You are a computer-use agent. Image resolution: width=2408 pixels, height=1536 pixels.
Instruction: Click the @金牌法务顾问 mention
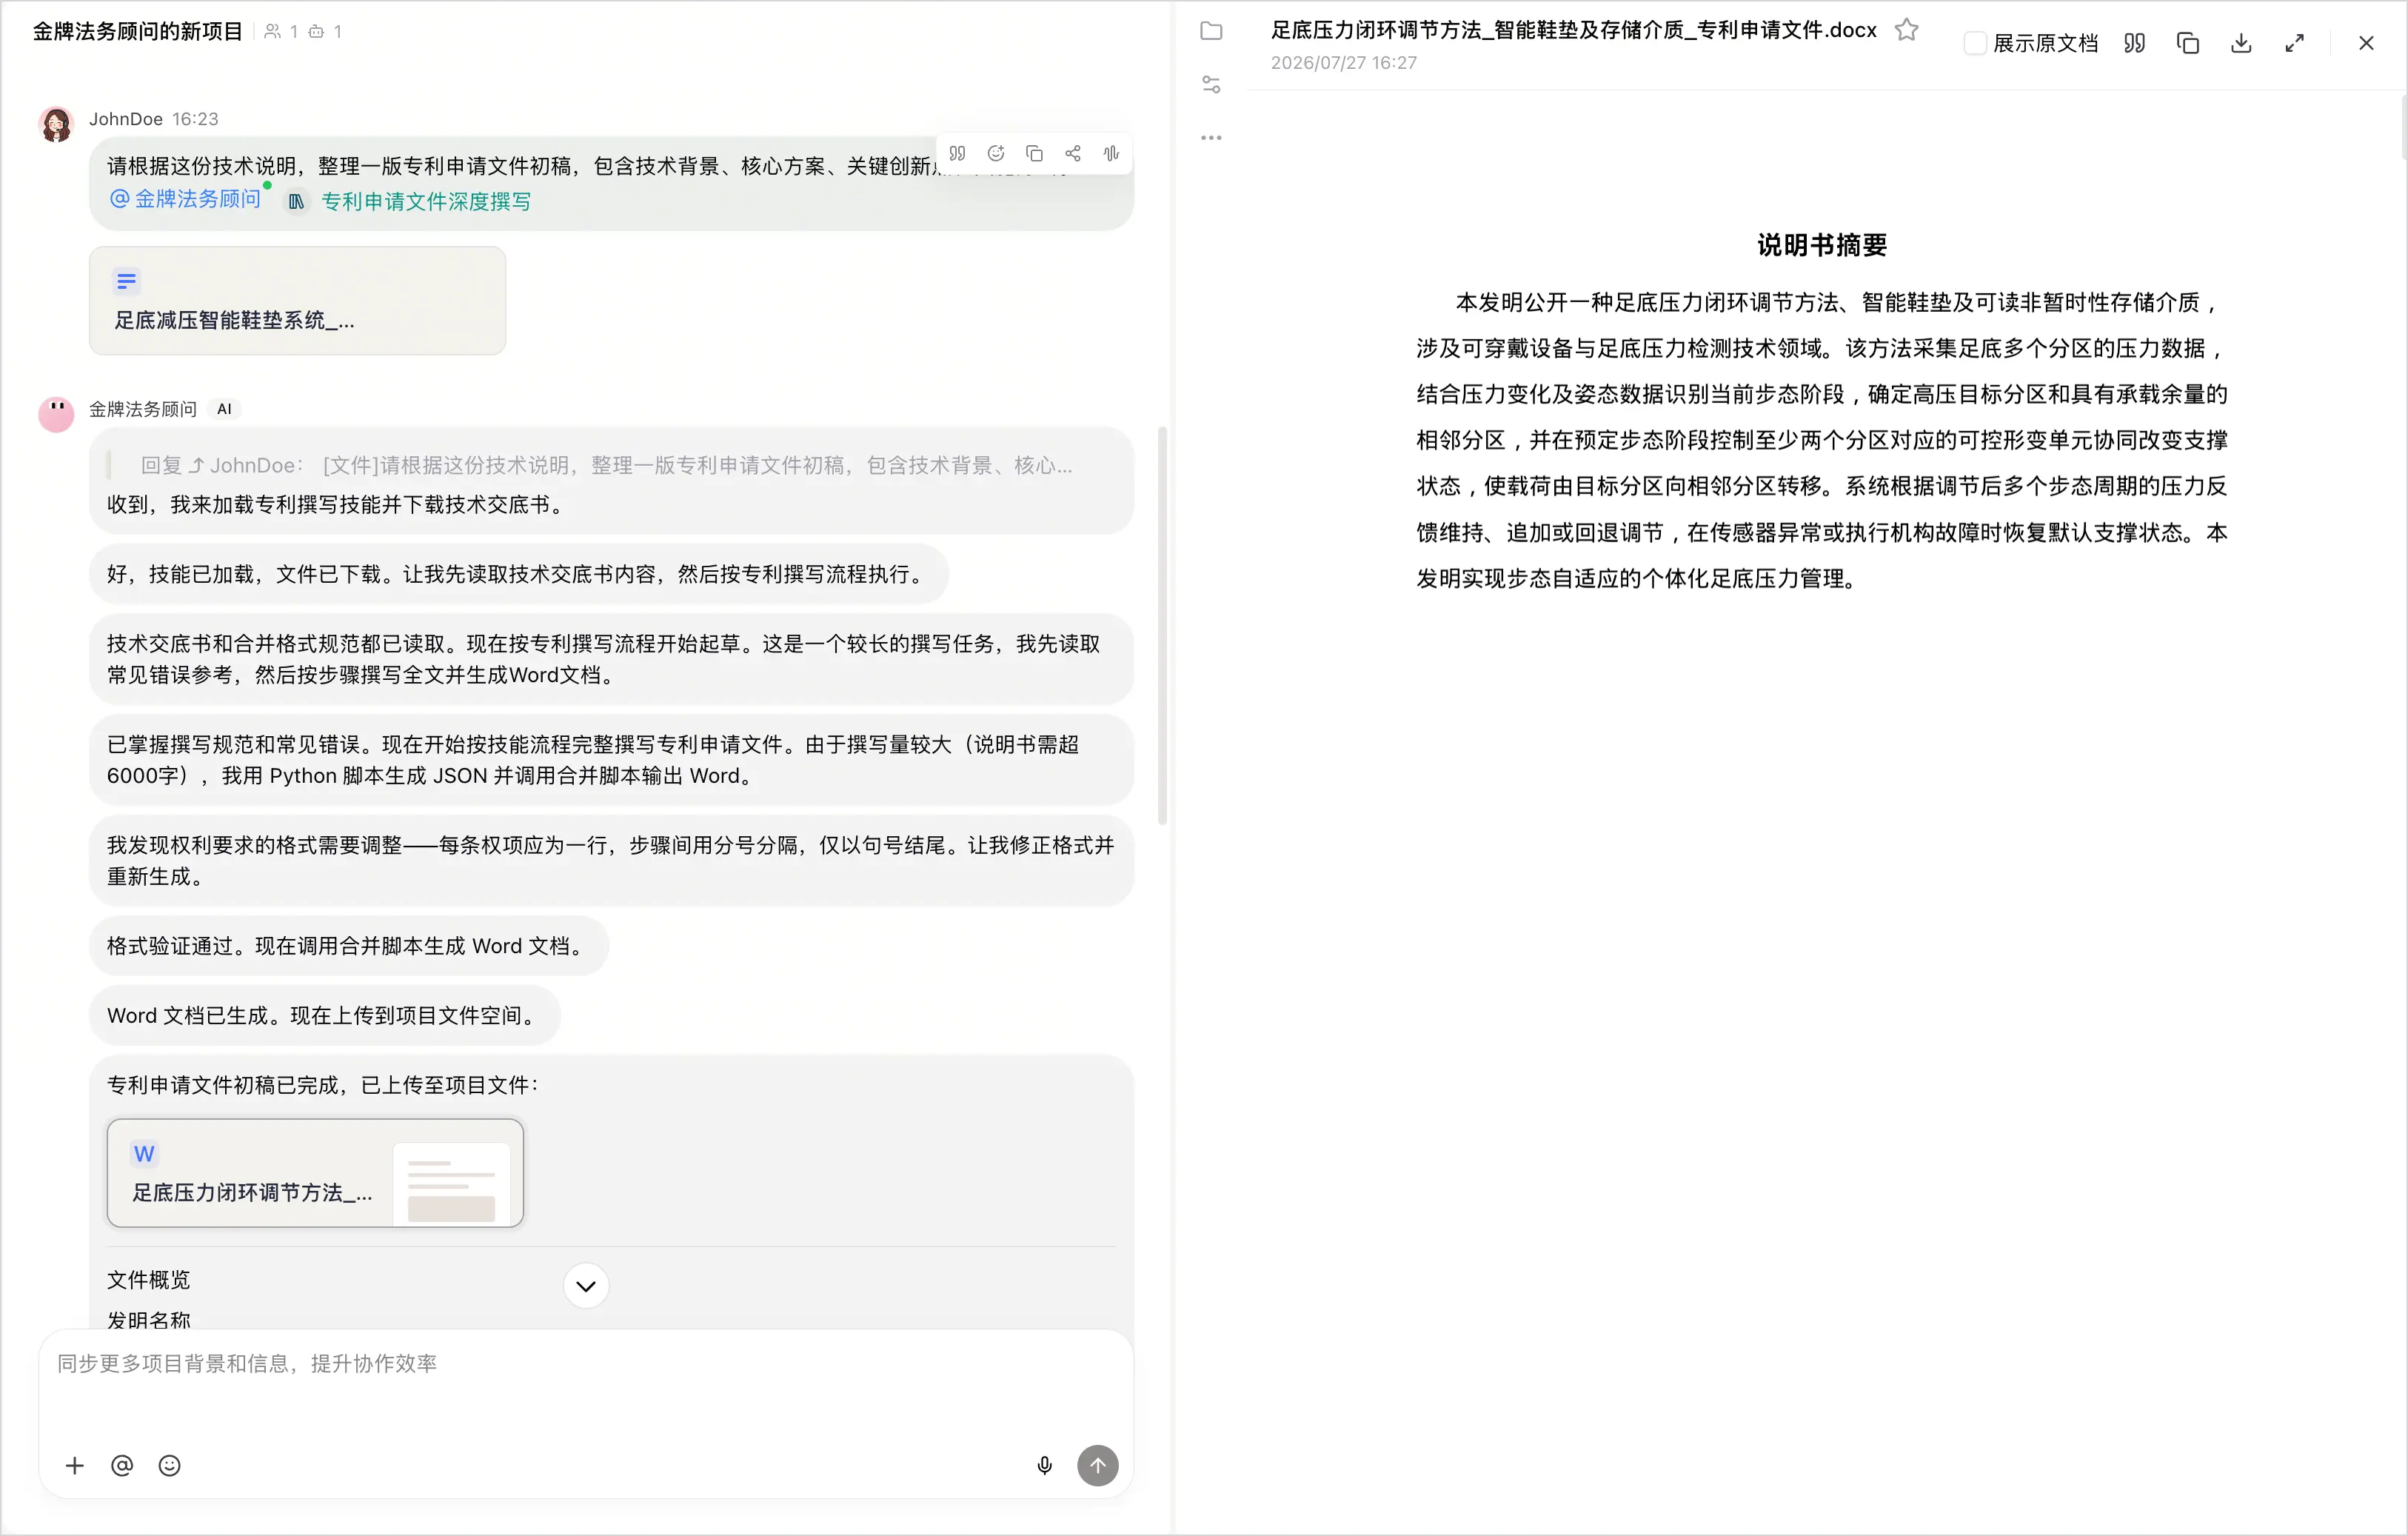[186, 199]
